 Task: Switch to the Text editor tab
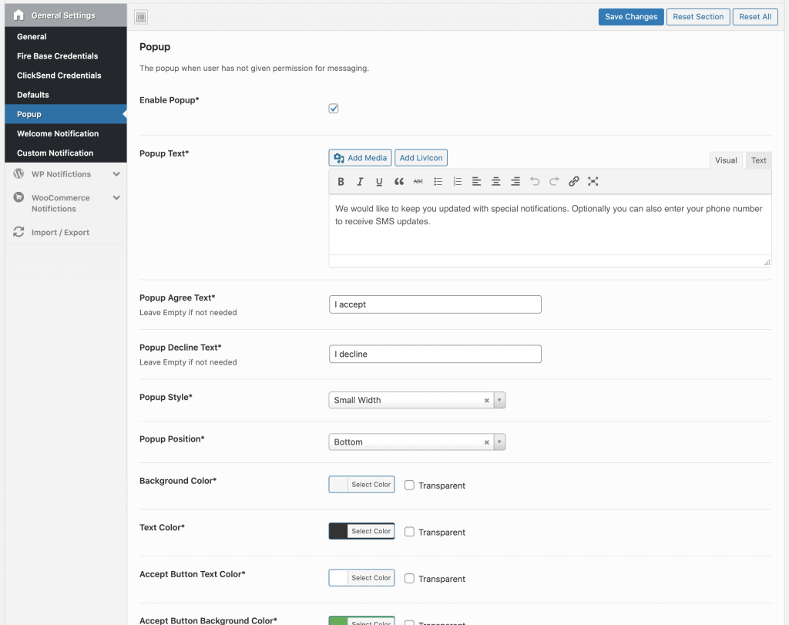click(x=758, y=160)
